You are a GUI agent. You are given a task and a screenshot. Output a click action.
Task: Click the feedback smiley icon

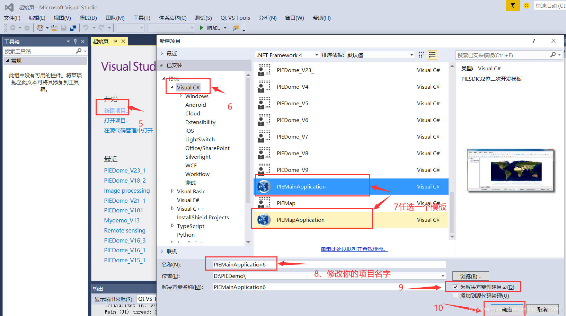coord(527,6)
